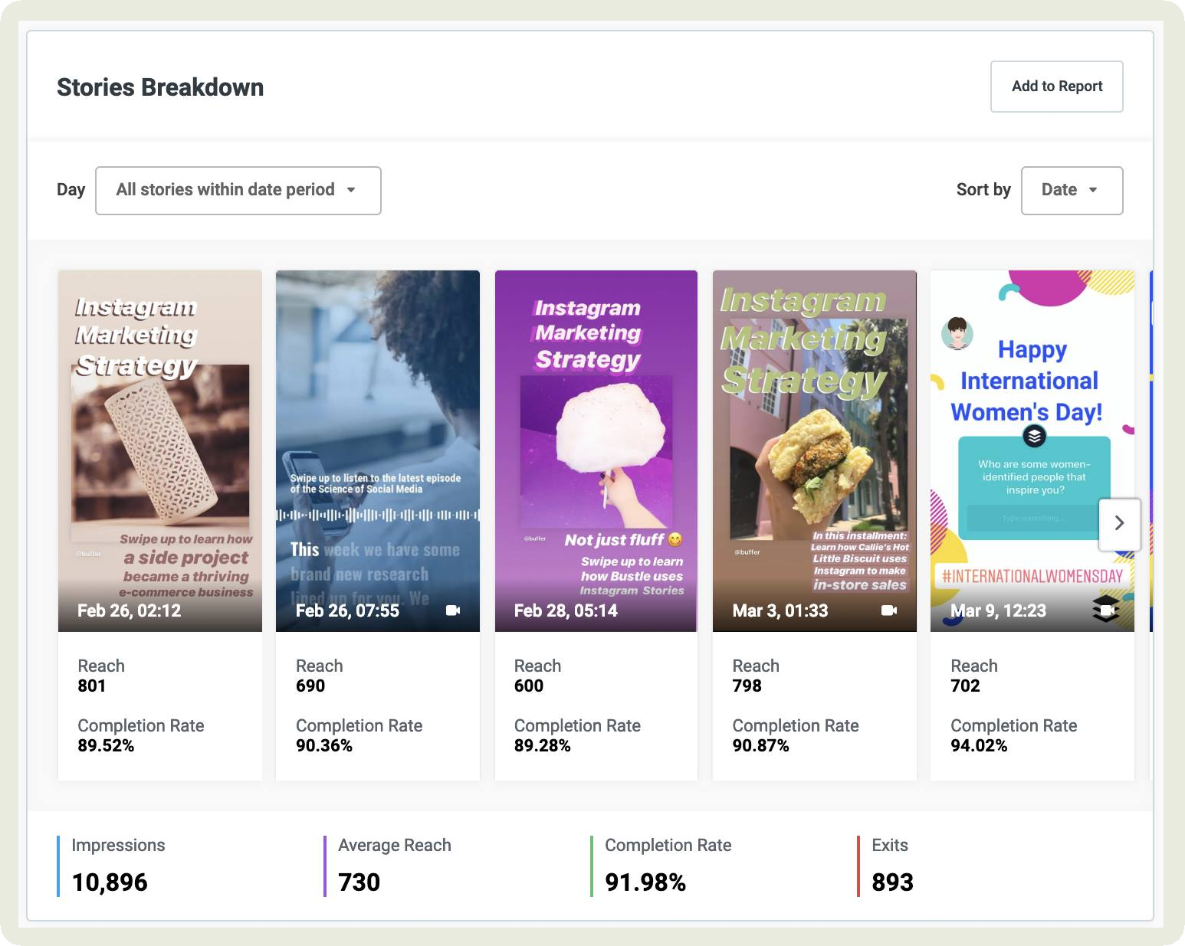Click the Add to Report button

(x=1056, y=87)
